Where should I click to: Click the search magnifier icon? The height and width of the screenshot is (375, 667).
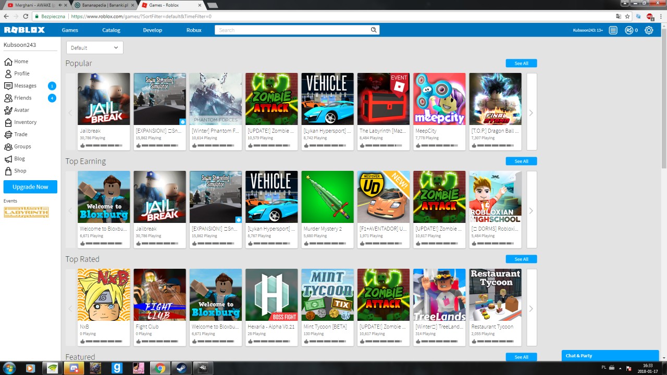(374, 30)
